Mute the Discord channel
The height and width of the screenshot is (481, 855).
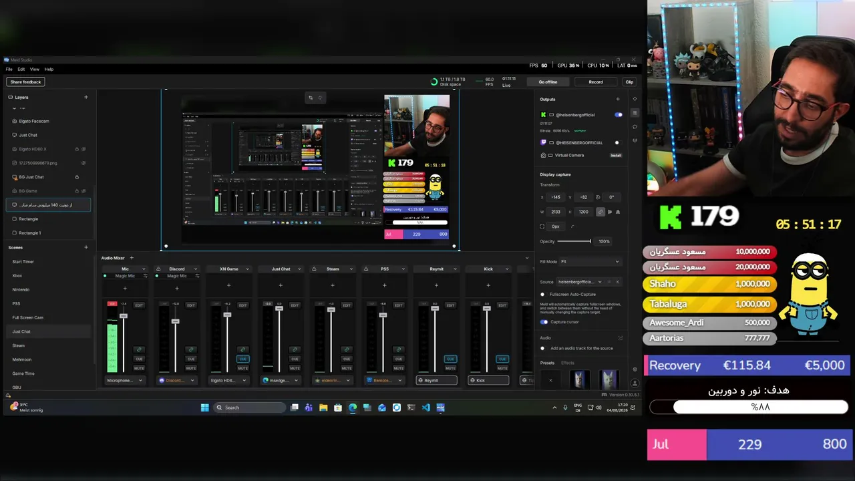click(191, 368)
